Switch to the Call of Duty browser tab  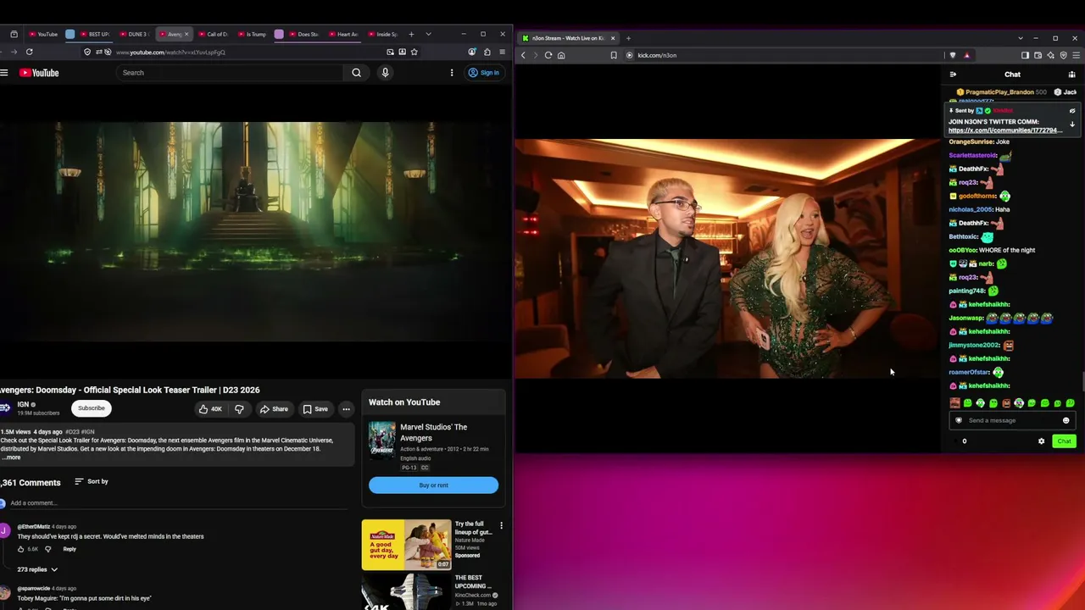pyautogui.click(x=214, y=34)
